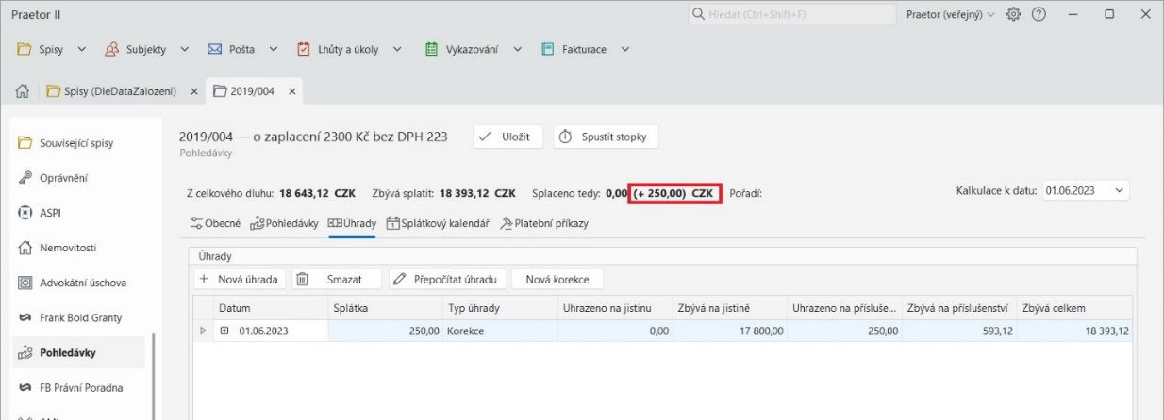Open the Kalkulace k datu date dropdown

pyautogui.click(x=1121, y=190)
